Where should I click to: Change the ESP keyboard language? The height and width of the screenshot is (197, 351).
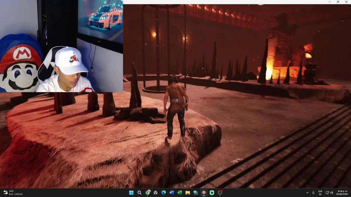pyautogui.click(x=320, y=193)
